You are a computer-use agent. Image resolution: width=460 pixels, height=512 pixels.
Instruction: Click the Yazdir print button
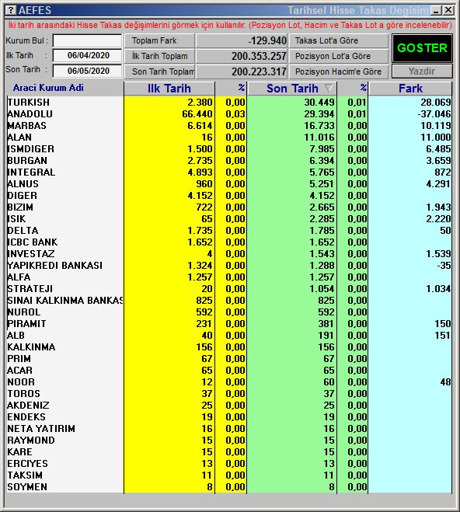pos(422,71)
